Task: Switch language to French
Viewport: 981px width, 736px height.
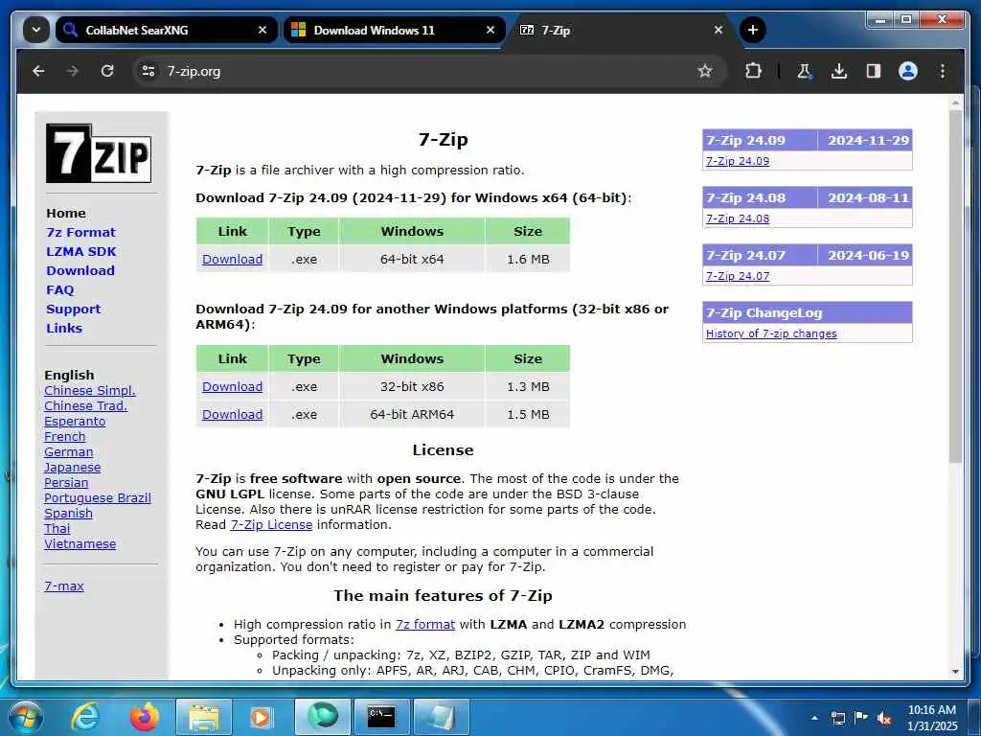Action: 65,437
